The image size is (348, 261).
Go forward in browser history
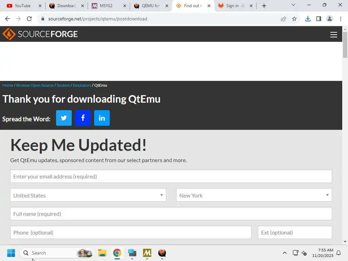tap(18, 19)
